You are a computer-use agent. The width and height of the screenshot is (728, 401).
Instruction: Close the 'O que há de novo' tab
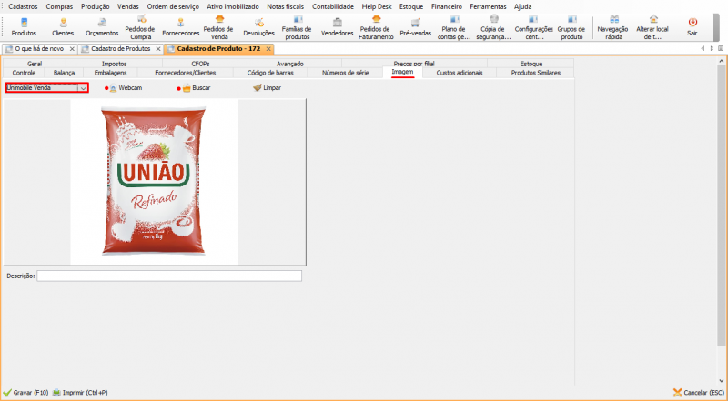(72, 49)
